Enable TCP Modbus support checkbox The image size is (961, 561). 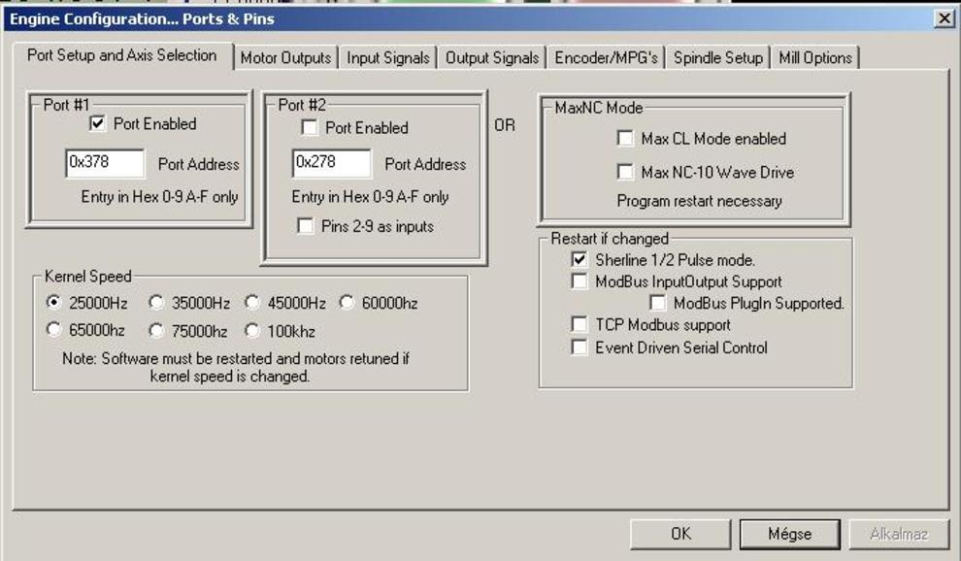point(580,324)
